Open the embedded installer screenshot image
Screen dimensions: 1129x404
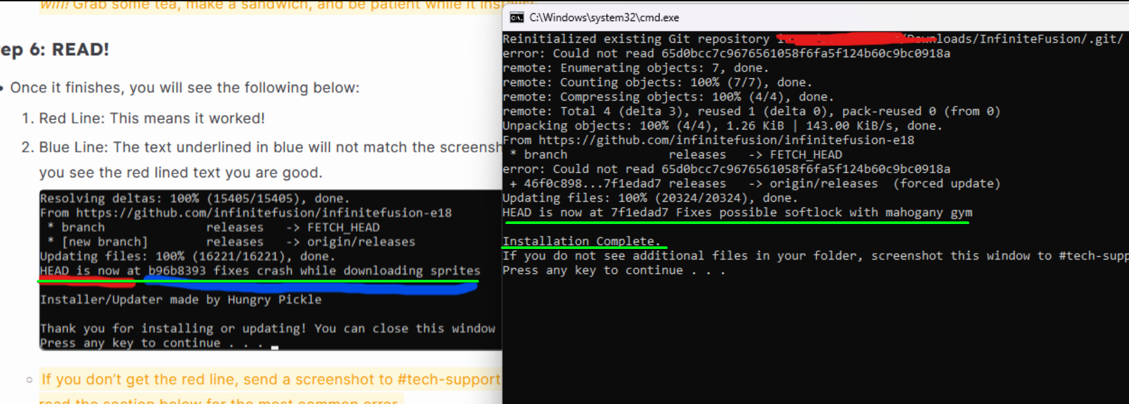270,270
